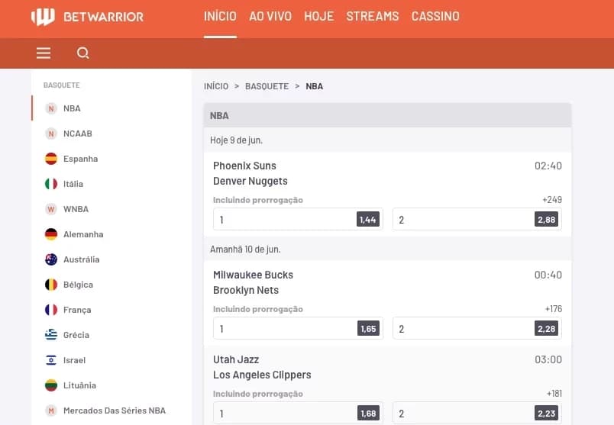Click the Germany flag icon
This screenshot has width=614, height=425.
pos(51,234)
